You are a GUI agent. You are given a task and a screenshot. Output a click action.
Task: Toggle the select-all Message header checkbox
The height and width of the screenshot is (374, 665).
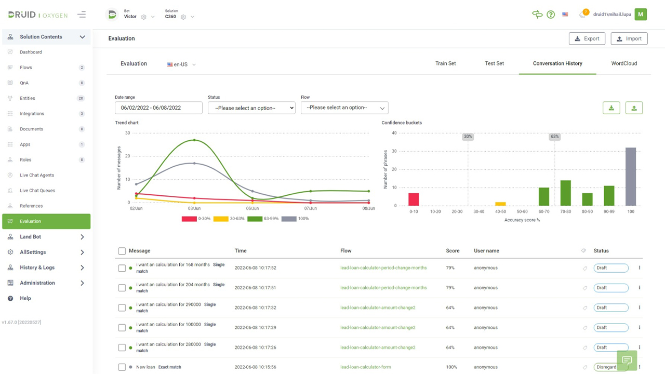[122, 251]
